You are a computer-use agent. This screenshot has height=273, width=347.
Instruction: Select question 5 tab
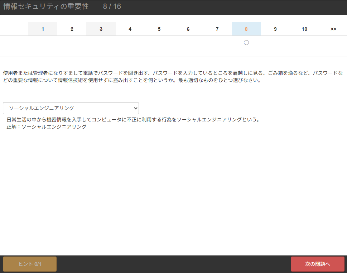point(159,29)
